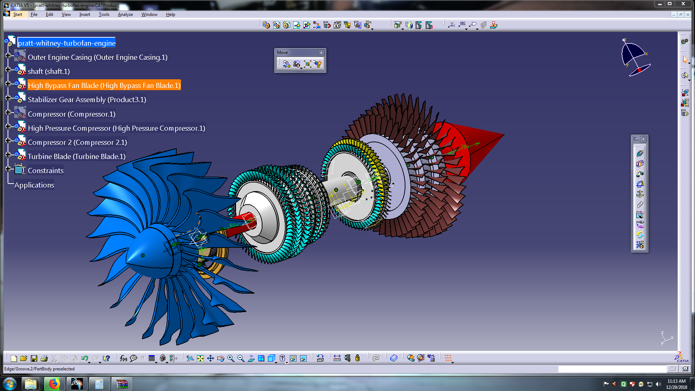Select the Change Constraint tool

pos(640,235)
